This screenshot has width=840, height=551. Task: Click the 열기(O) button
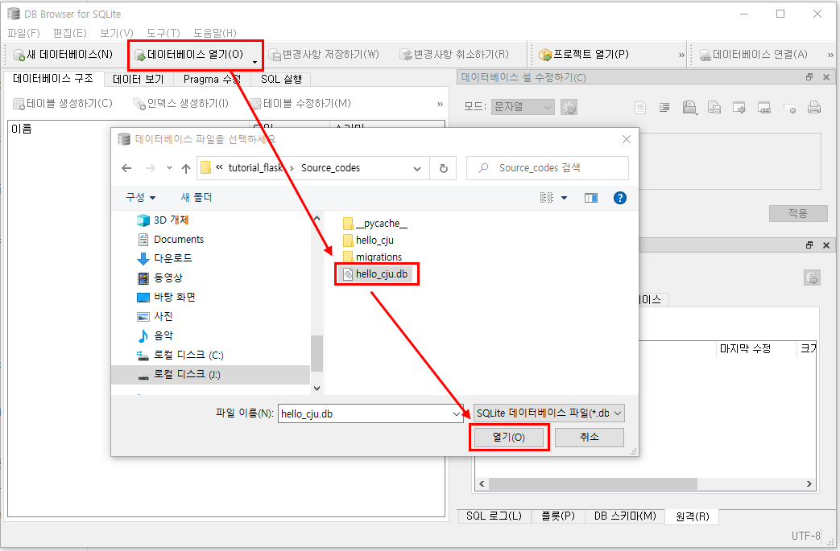pyautogui.click(x=508, y=437)
